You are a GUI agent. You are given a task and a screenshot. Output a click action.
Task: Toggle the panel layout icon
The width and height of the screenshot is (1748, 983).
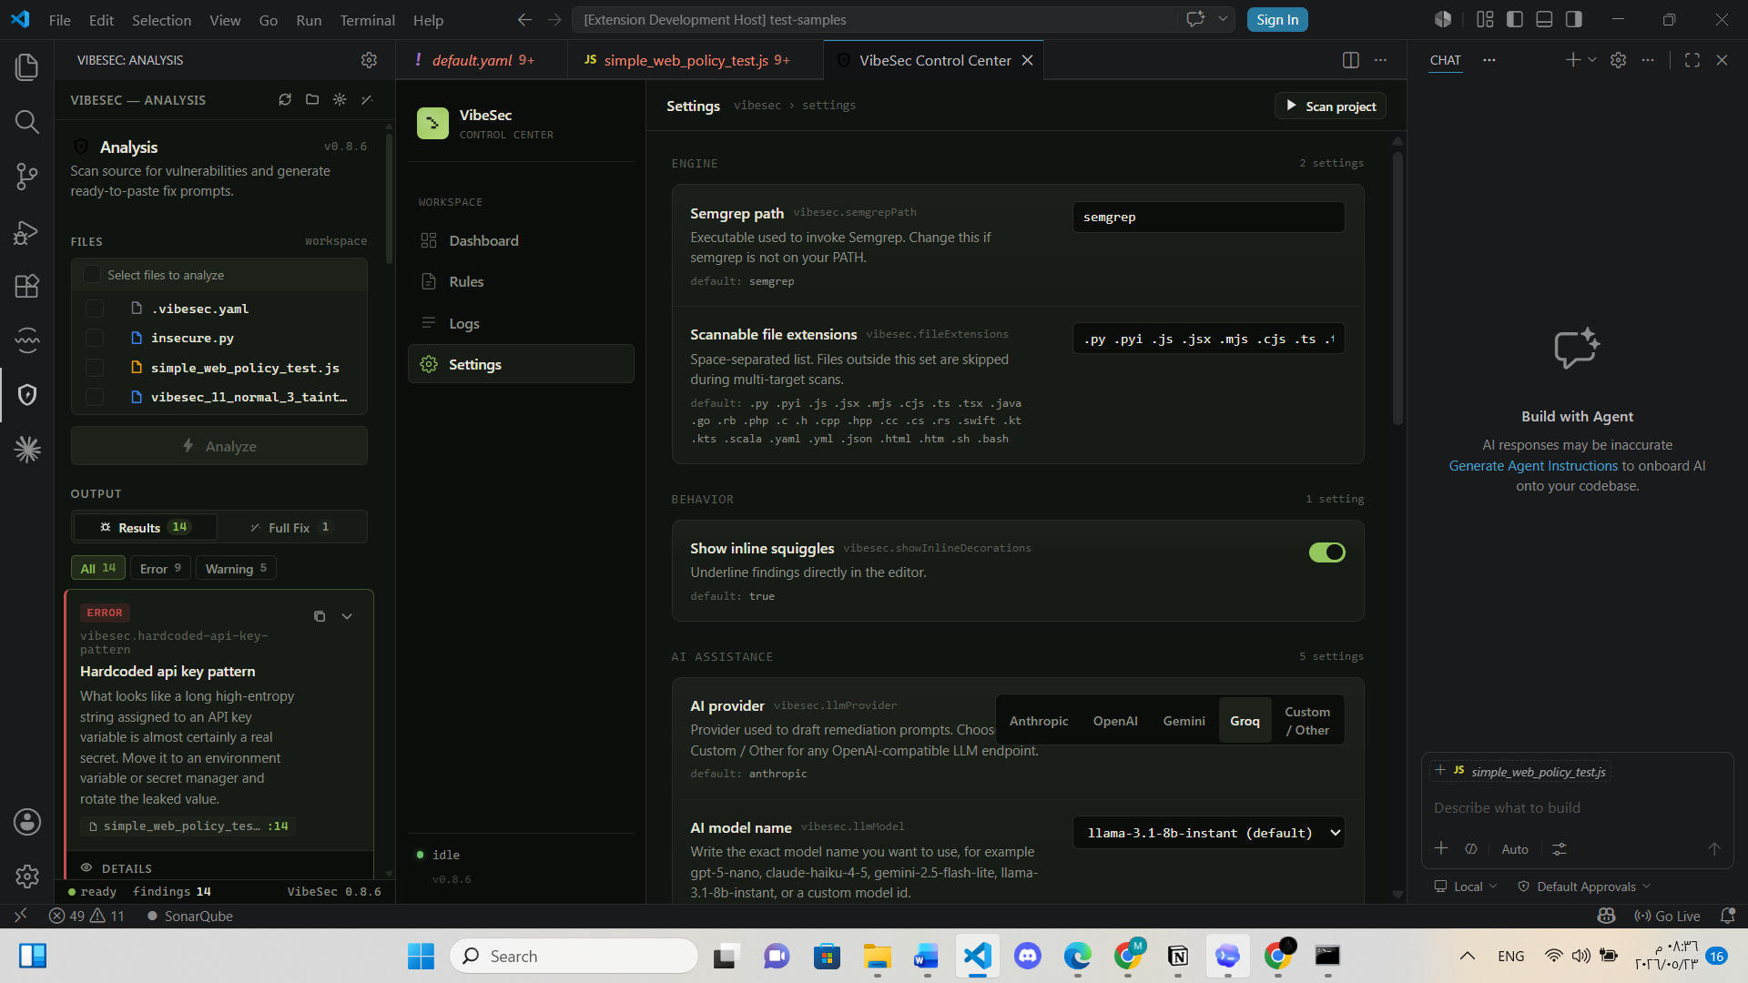pyautogui.click(x=1544, y=19)
